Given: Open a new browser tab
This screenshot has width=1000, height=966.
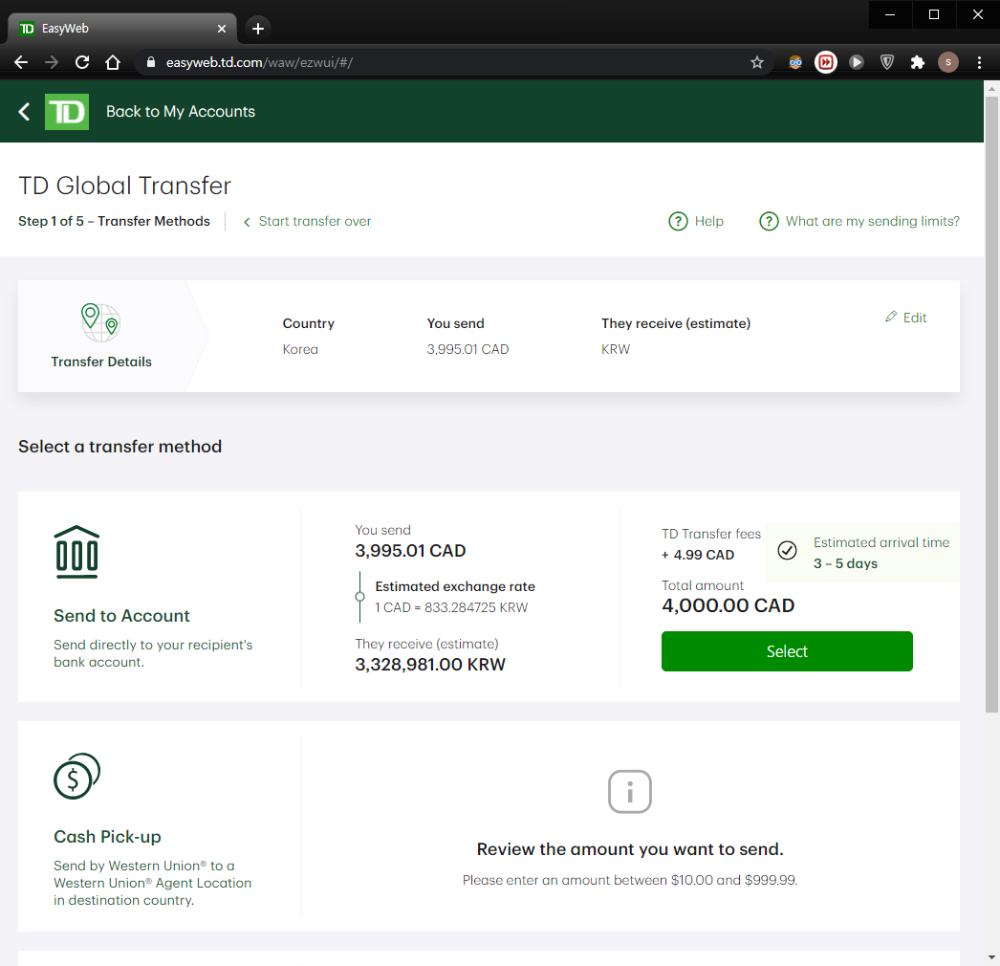Looking at the screenshot, I should coord(258,29).
